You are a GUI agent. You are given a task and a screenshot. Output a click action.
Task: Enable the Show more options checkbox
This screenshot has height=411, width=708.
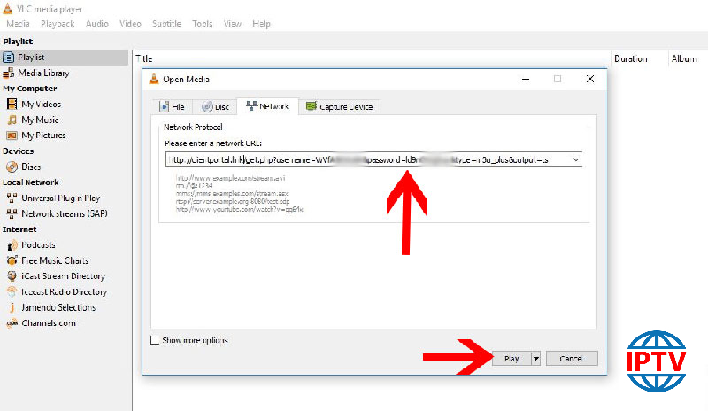pyautogui.click(x=156, y=340)
